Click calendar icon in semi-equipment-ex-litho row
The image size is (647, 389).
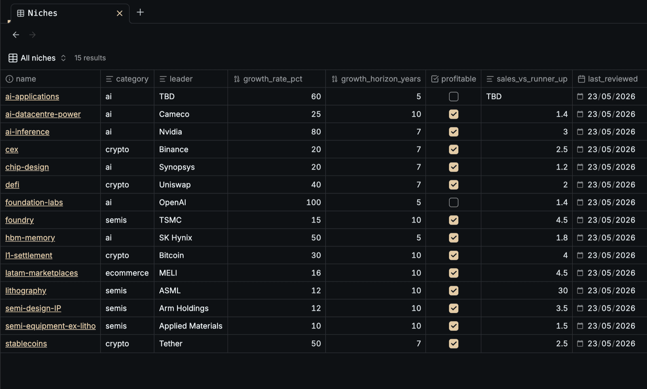click(580, 326)
